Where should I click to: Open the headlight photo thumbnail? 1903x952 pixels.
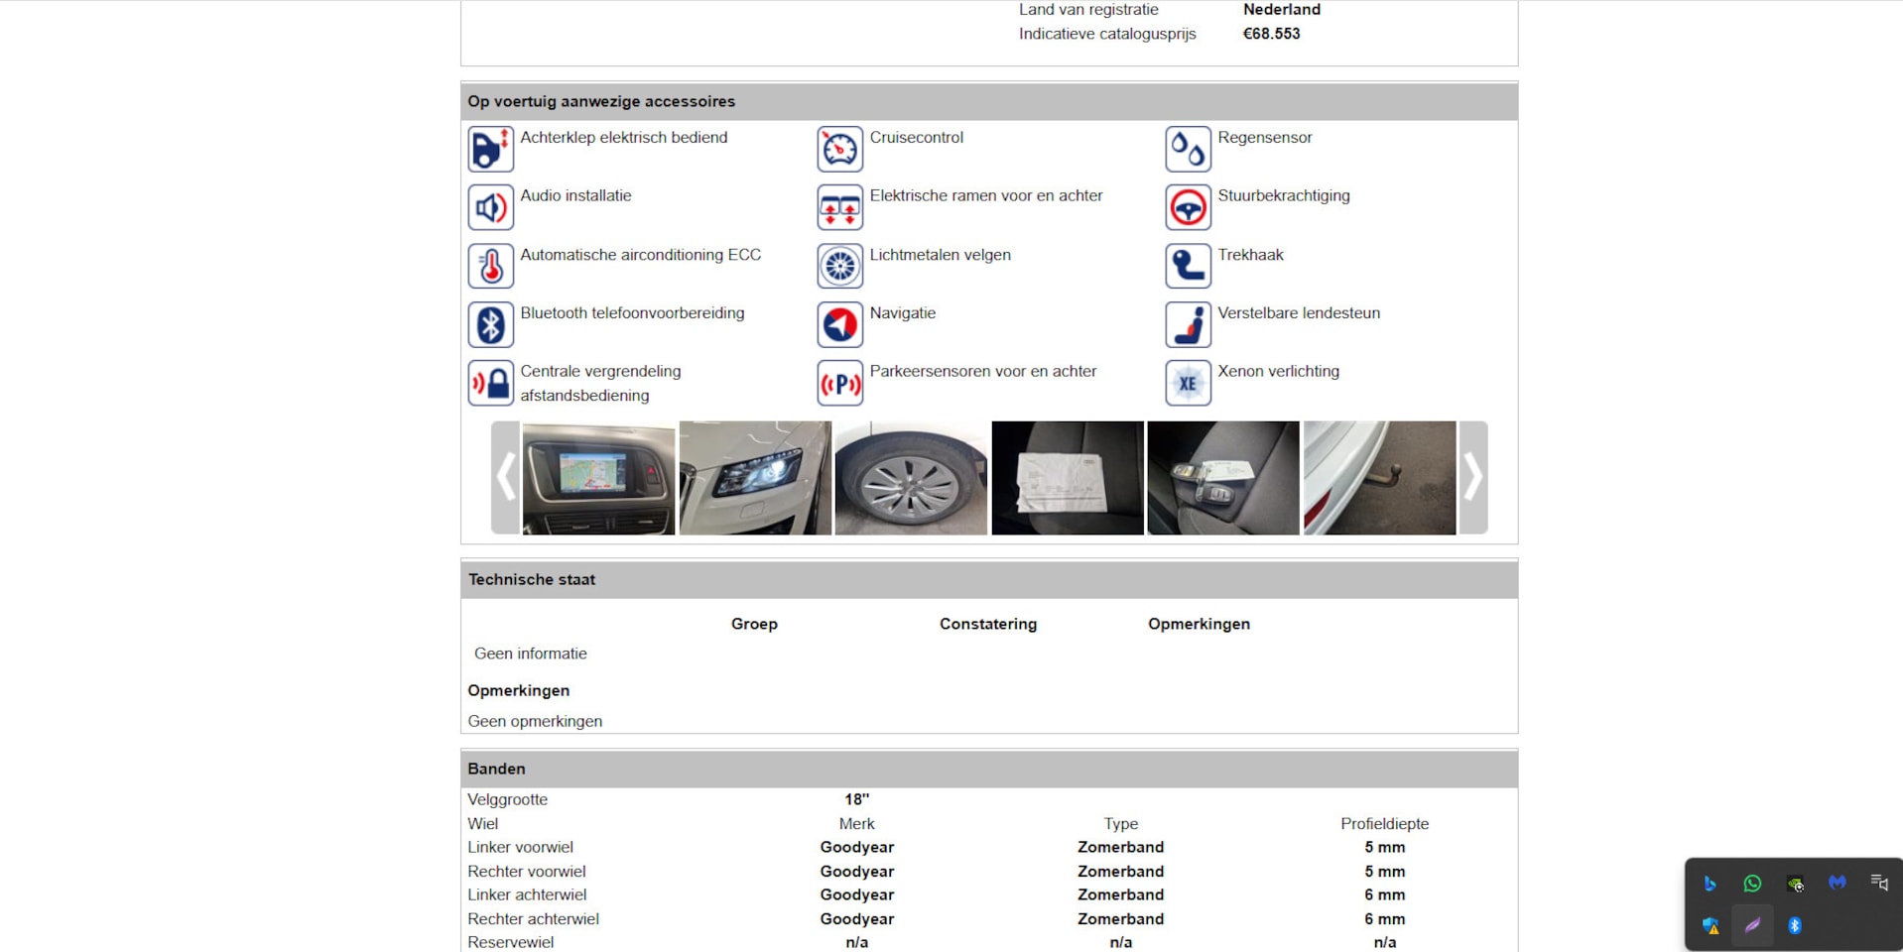(755, 478)
